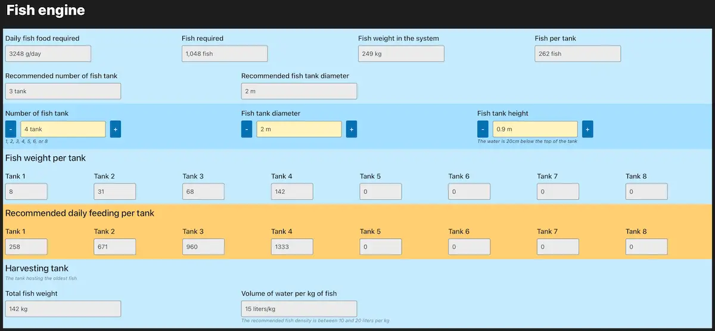Decrease the number of fish tank

11,130
